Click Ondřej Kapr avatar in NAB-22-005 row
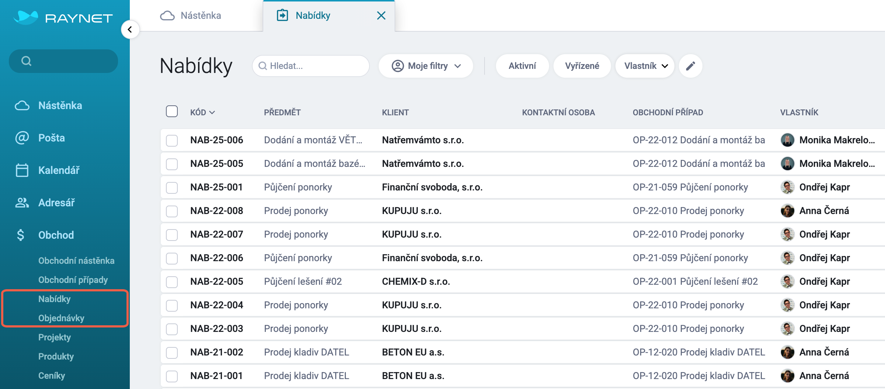This screenshot has height=389, width=885. point(788,281)
